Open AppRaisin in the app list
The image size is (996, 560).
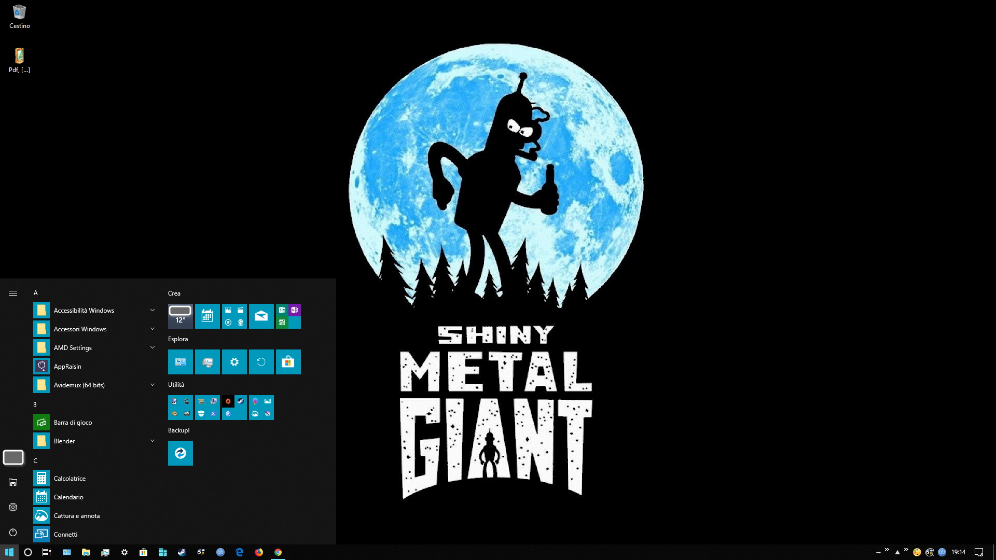(67, 366)
